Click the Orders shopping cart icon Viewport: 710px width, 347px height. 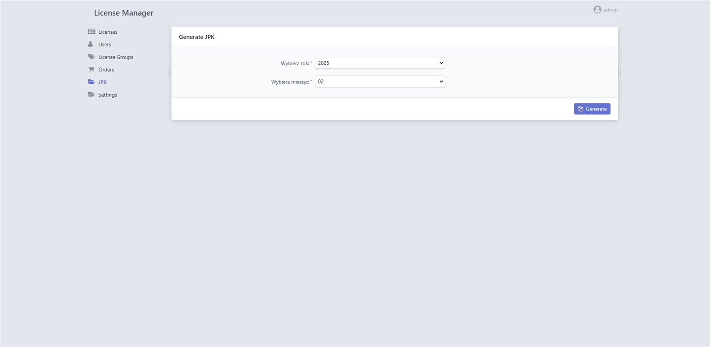[x=91, y=69]
